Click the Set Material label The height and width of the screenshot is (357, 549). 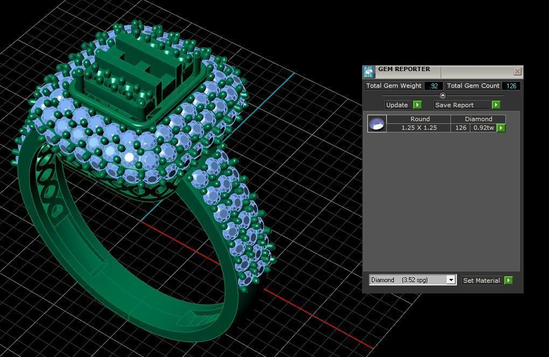pyautogui.click(x=483, y=281)
